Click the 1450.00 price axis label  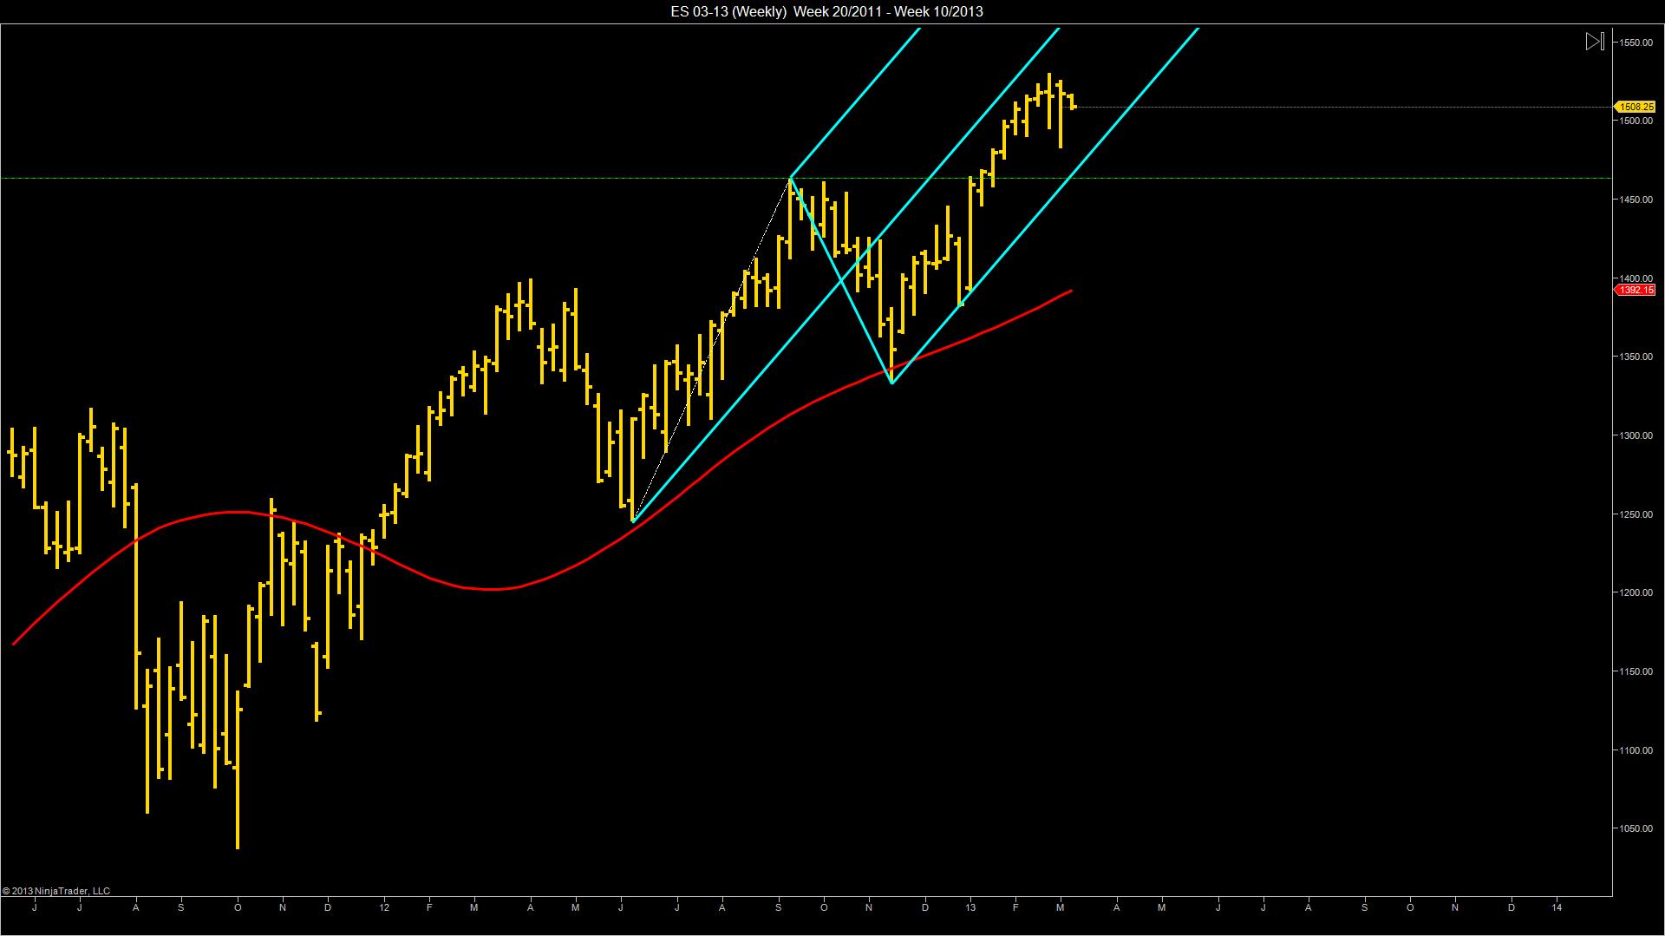click(x=1636, y=200)
